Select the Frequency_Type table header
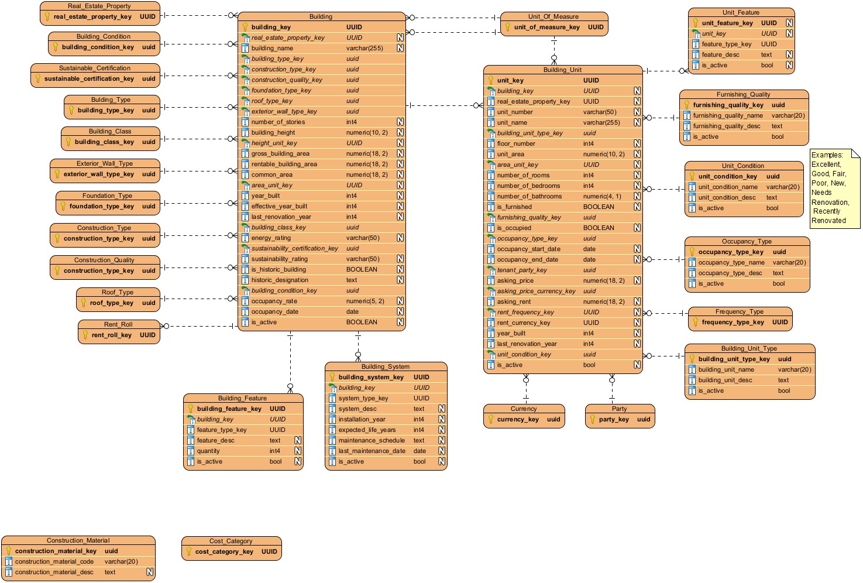 pyautogui.click(x=739, y=311)
